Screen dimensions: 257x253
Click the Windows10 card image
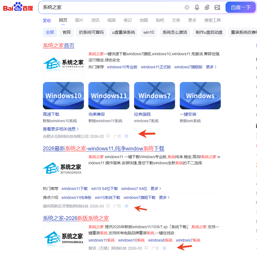point(63,96)
